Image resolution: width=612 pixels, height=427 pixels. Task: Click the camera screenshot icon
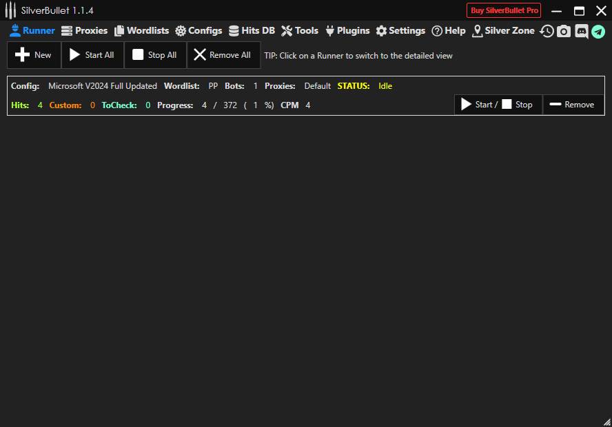[x=564, y=31]
